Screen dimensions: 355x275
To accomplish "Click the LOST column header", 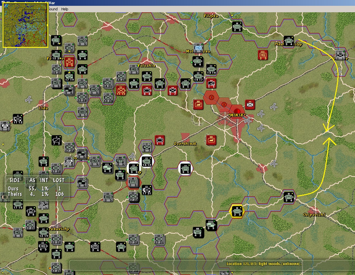I will tap(59, 180).
